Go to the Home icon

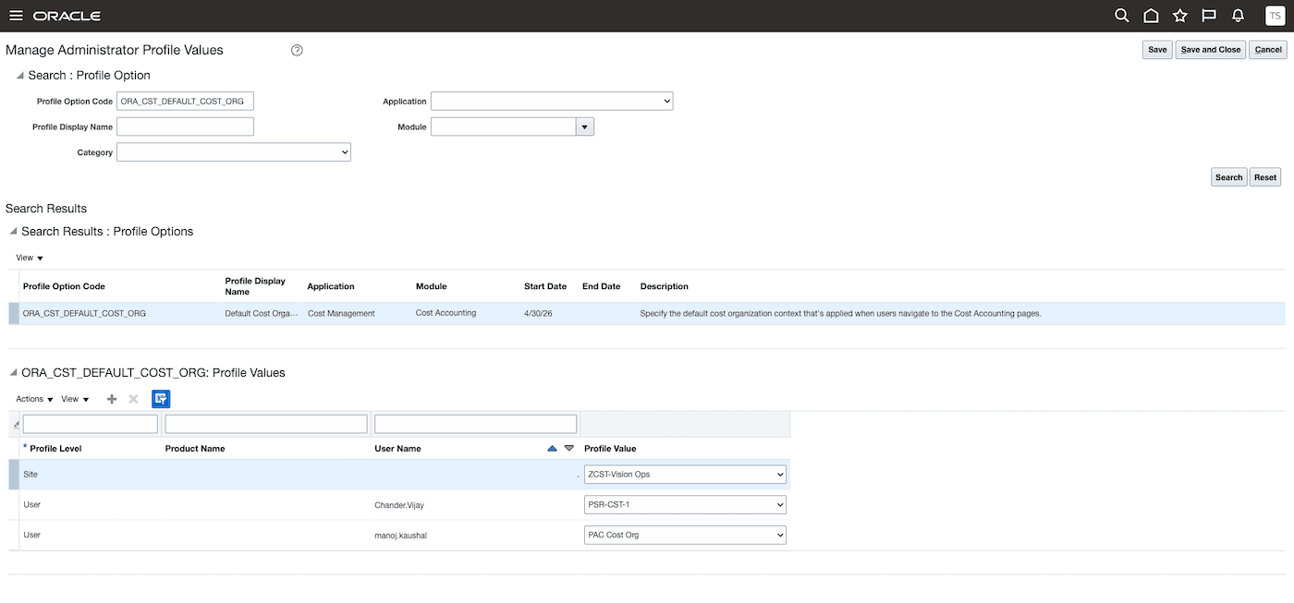click(x=1151, y=16)
